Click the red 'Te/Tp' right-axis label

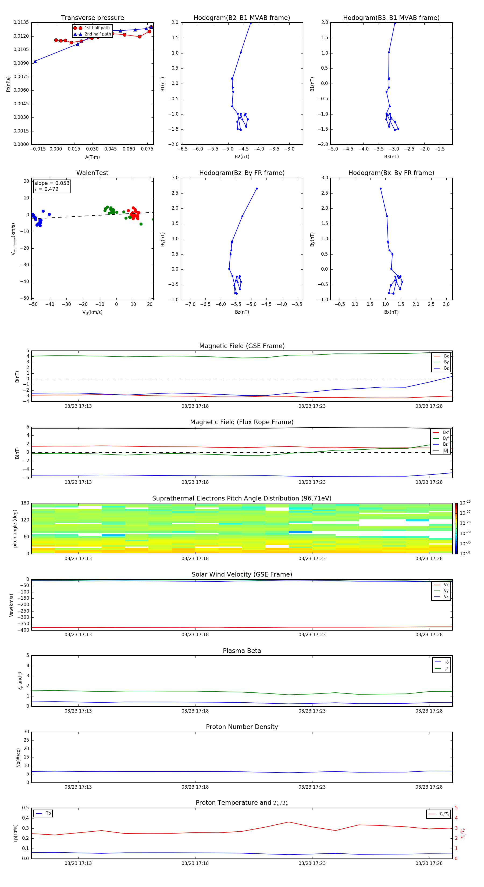[463, 834]
